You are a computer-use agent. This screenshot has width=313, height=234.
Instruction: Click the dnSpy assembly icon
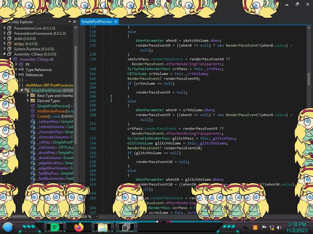tap(9, 44)
